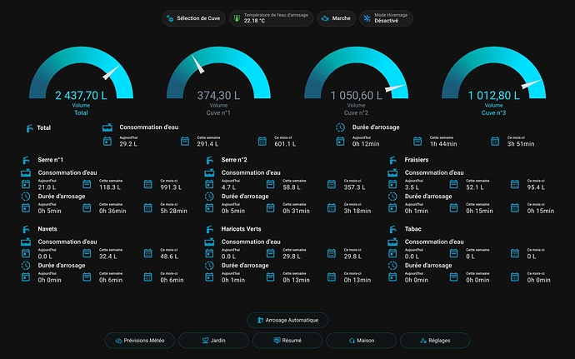Open Total monthly consumption 601.1 L

point(285,144)
